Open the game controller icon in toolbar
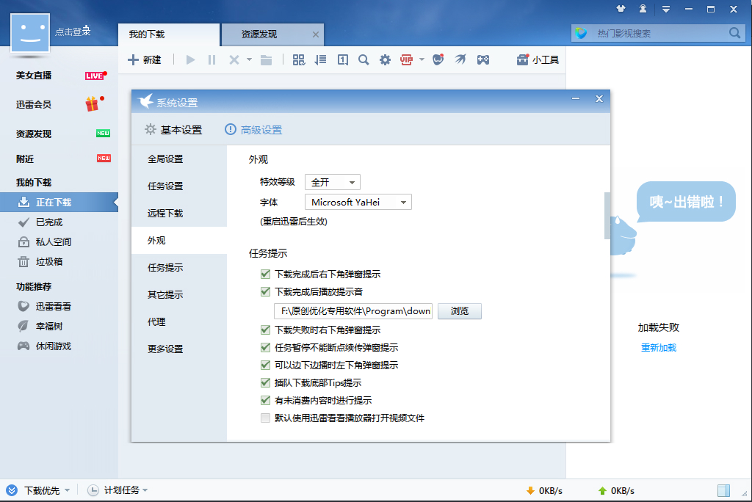The image size is (752, 502). pos(483,60)
